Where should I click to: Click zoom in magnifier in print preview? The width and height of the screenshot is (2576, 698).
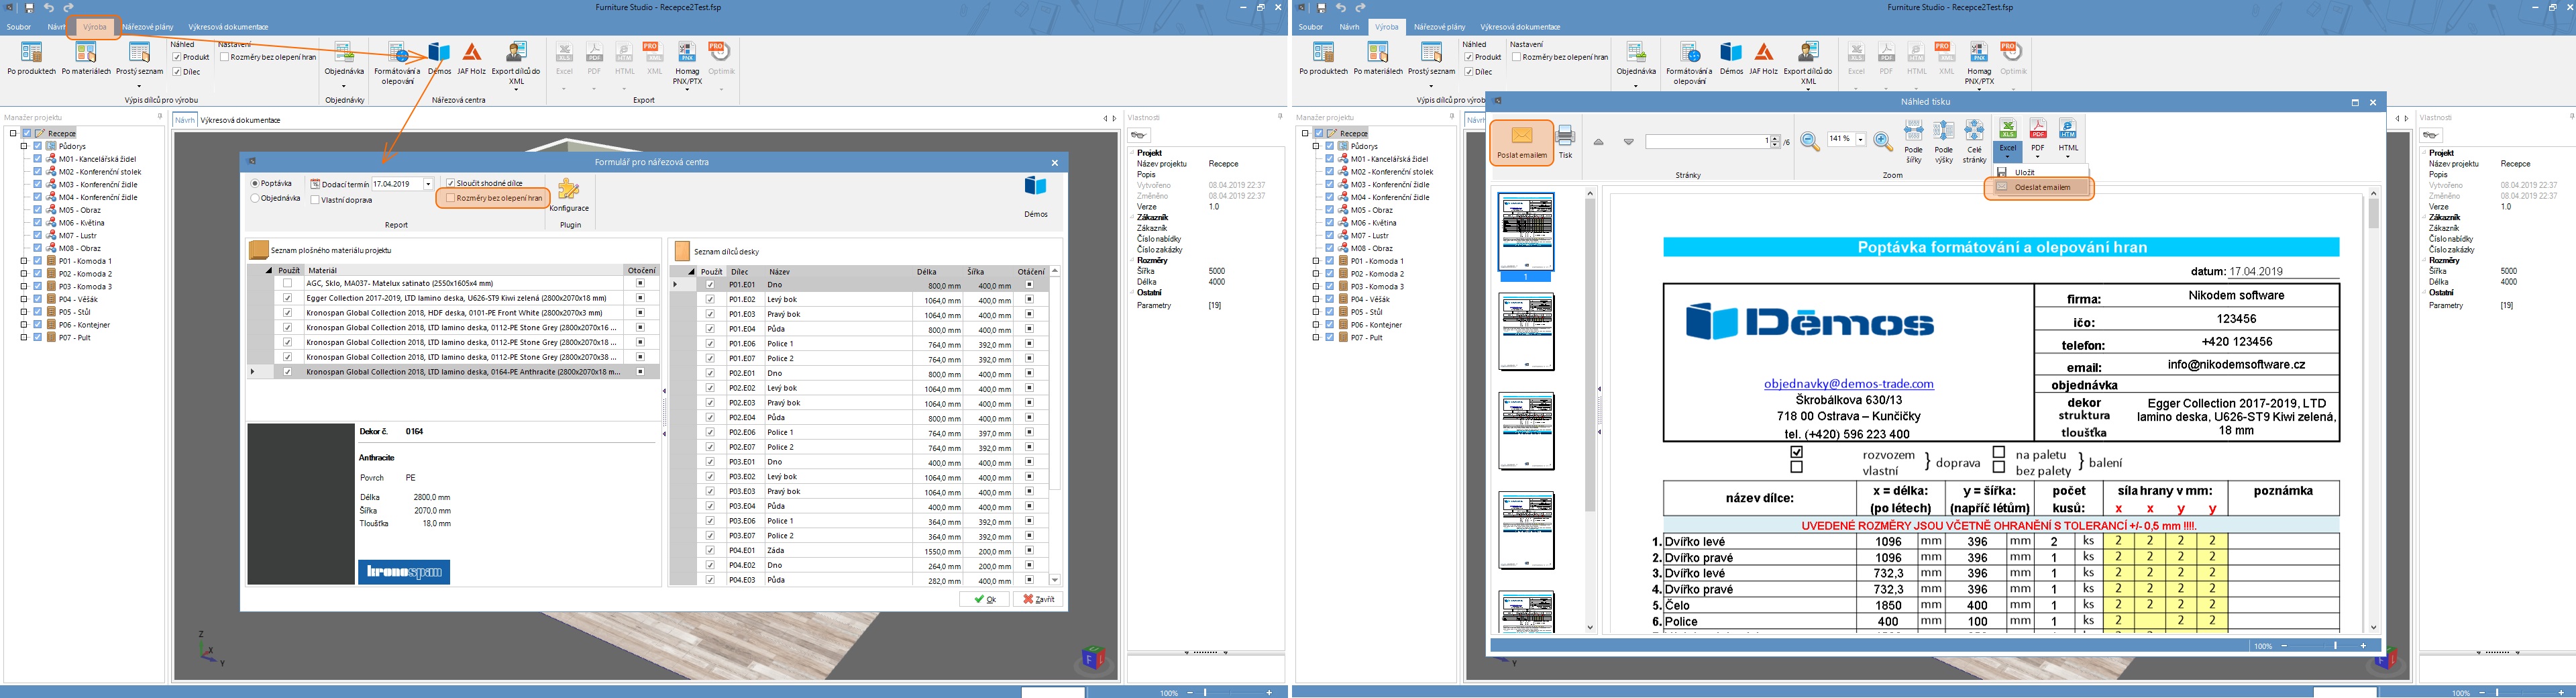point(1883,142)
